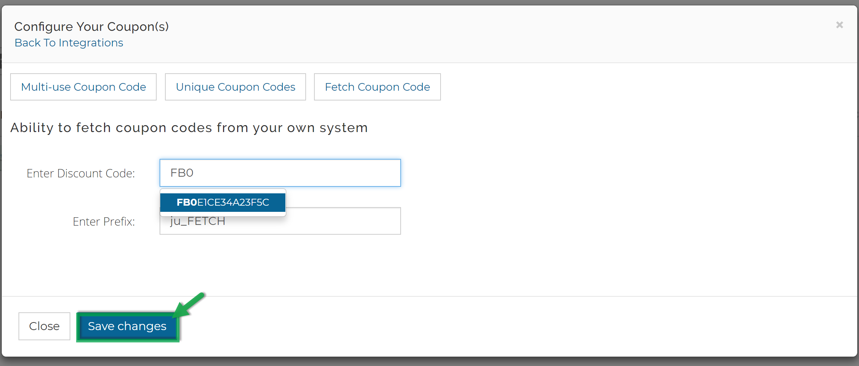Switch to the Multi-use Coupon Code tab

click(83, 87)
